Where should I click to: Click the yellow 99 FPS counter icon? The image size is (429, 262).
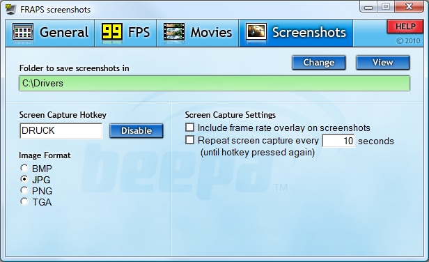click(x=112, y=32)
